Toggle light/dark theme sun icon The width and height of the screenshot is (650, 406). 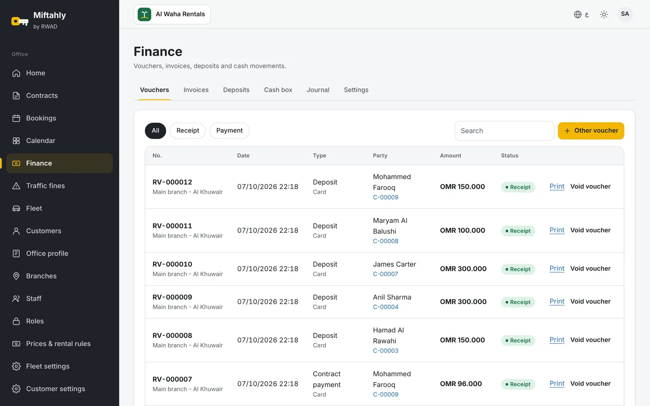coord(604,14)
